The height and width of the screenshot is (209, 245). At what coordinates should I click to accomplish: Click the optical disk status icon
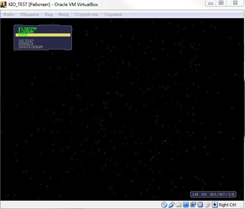tap(164, 205)
